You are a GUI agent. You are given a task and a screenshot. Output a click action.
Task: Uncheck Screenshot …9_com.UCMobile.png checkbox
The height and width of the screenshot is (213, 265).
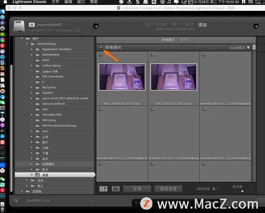[x=100, y=109]
